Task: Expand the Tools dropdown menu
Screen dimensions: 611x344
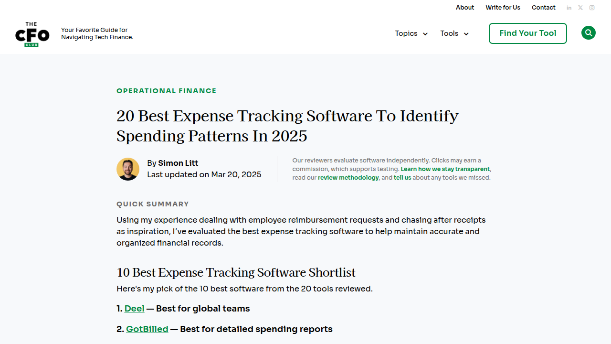Action: [x=454, y=33]
